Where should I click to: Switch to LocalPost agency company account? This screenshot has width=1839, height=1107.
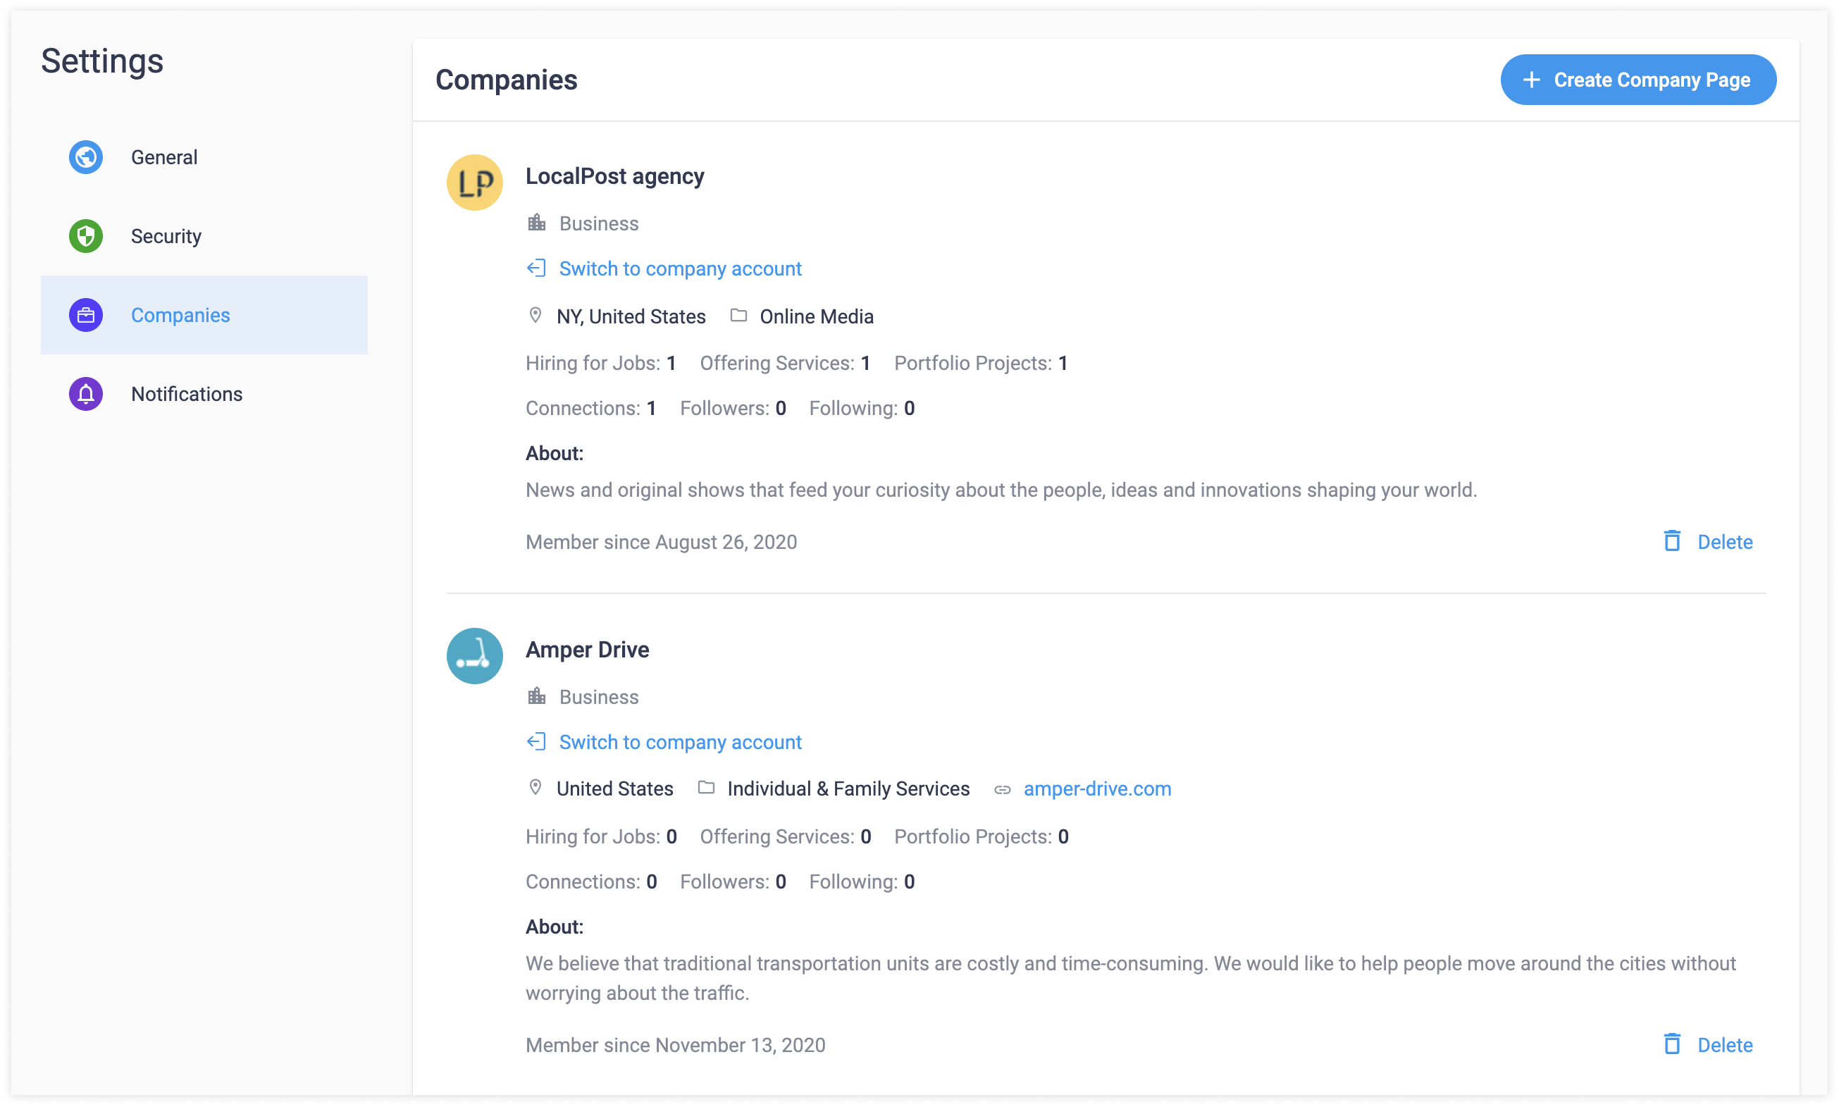pos(680,268)
